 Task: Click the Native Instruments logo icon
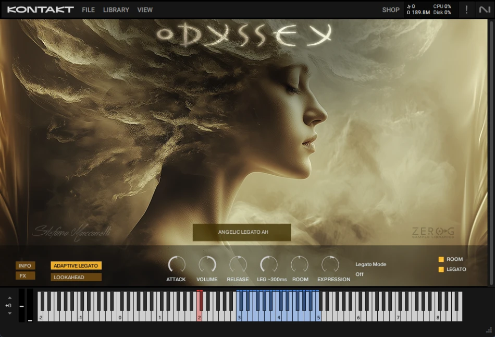(485, 9)
